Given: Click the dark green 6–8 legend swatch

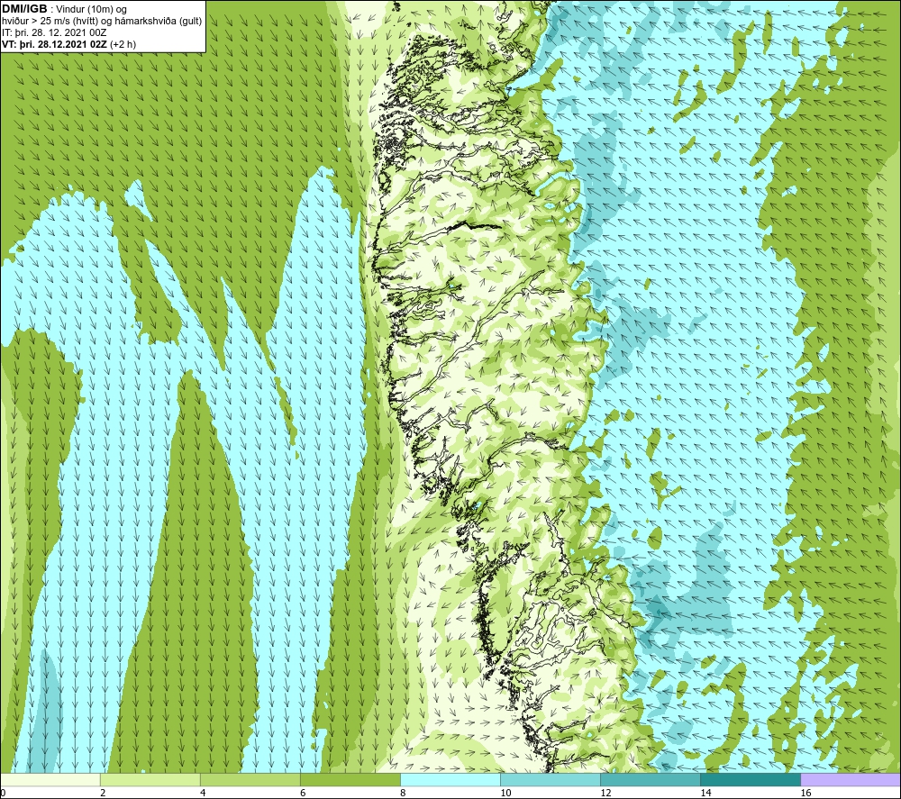Looking at the screenshot, I should (350, 780).
